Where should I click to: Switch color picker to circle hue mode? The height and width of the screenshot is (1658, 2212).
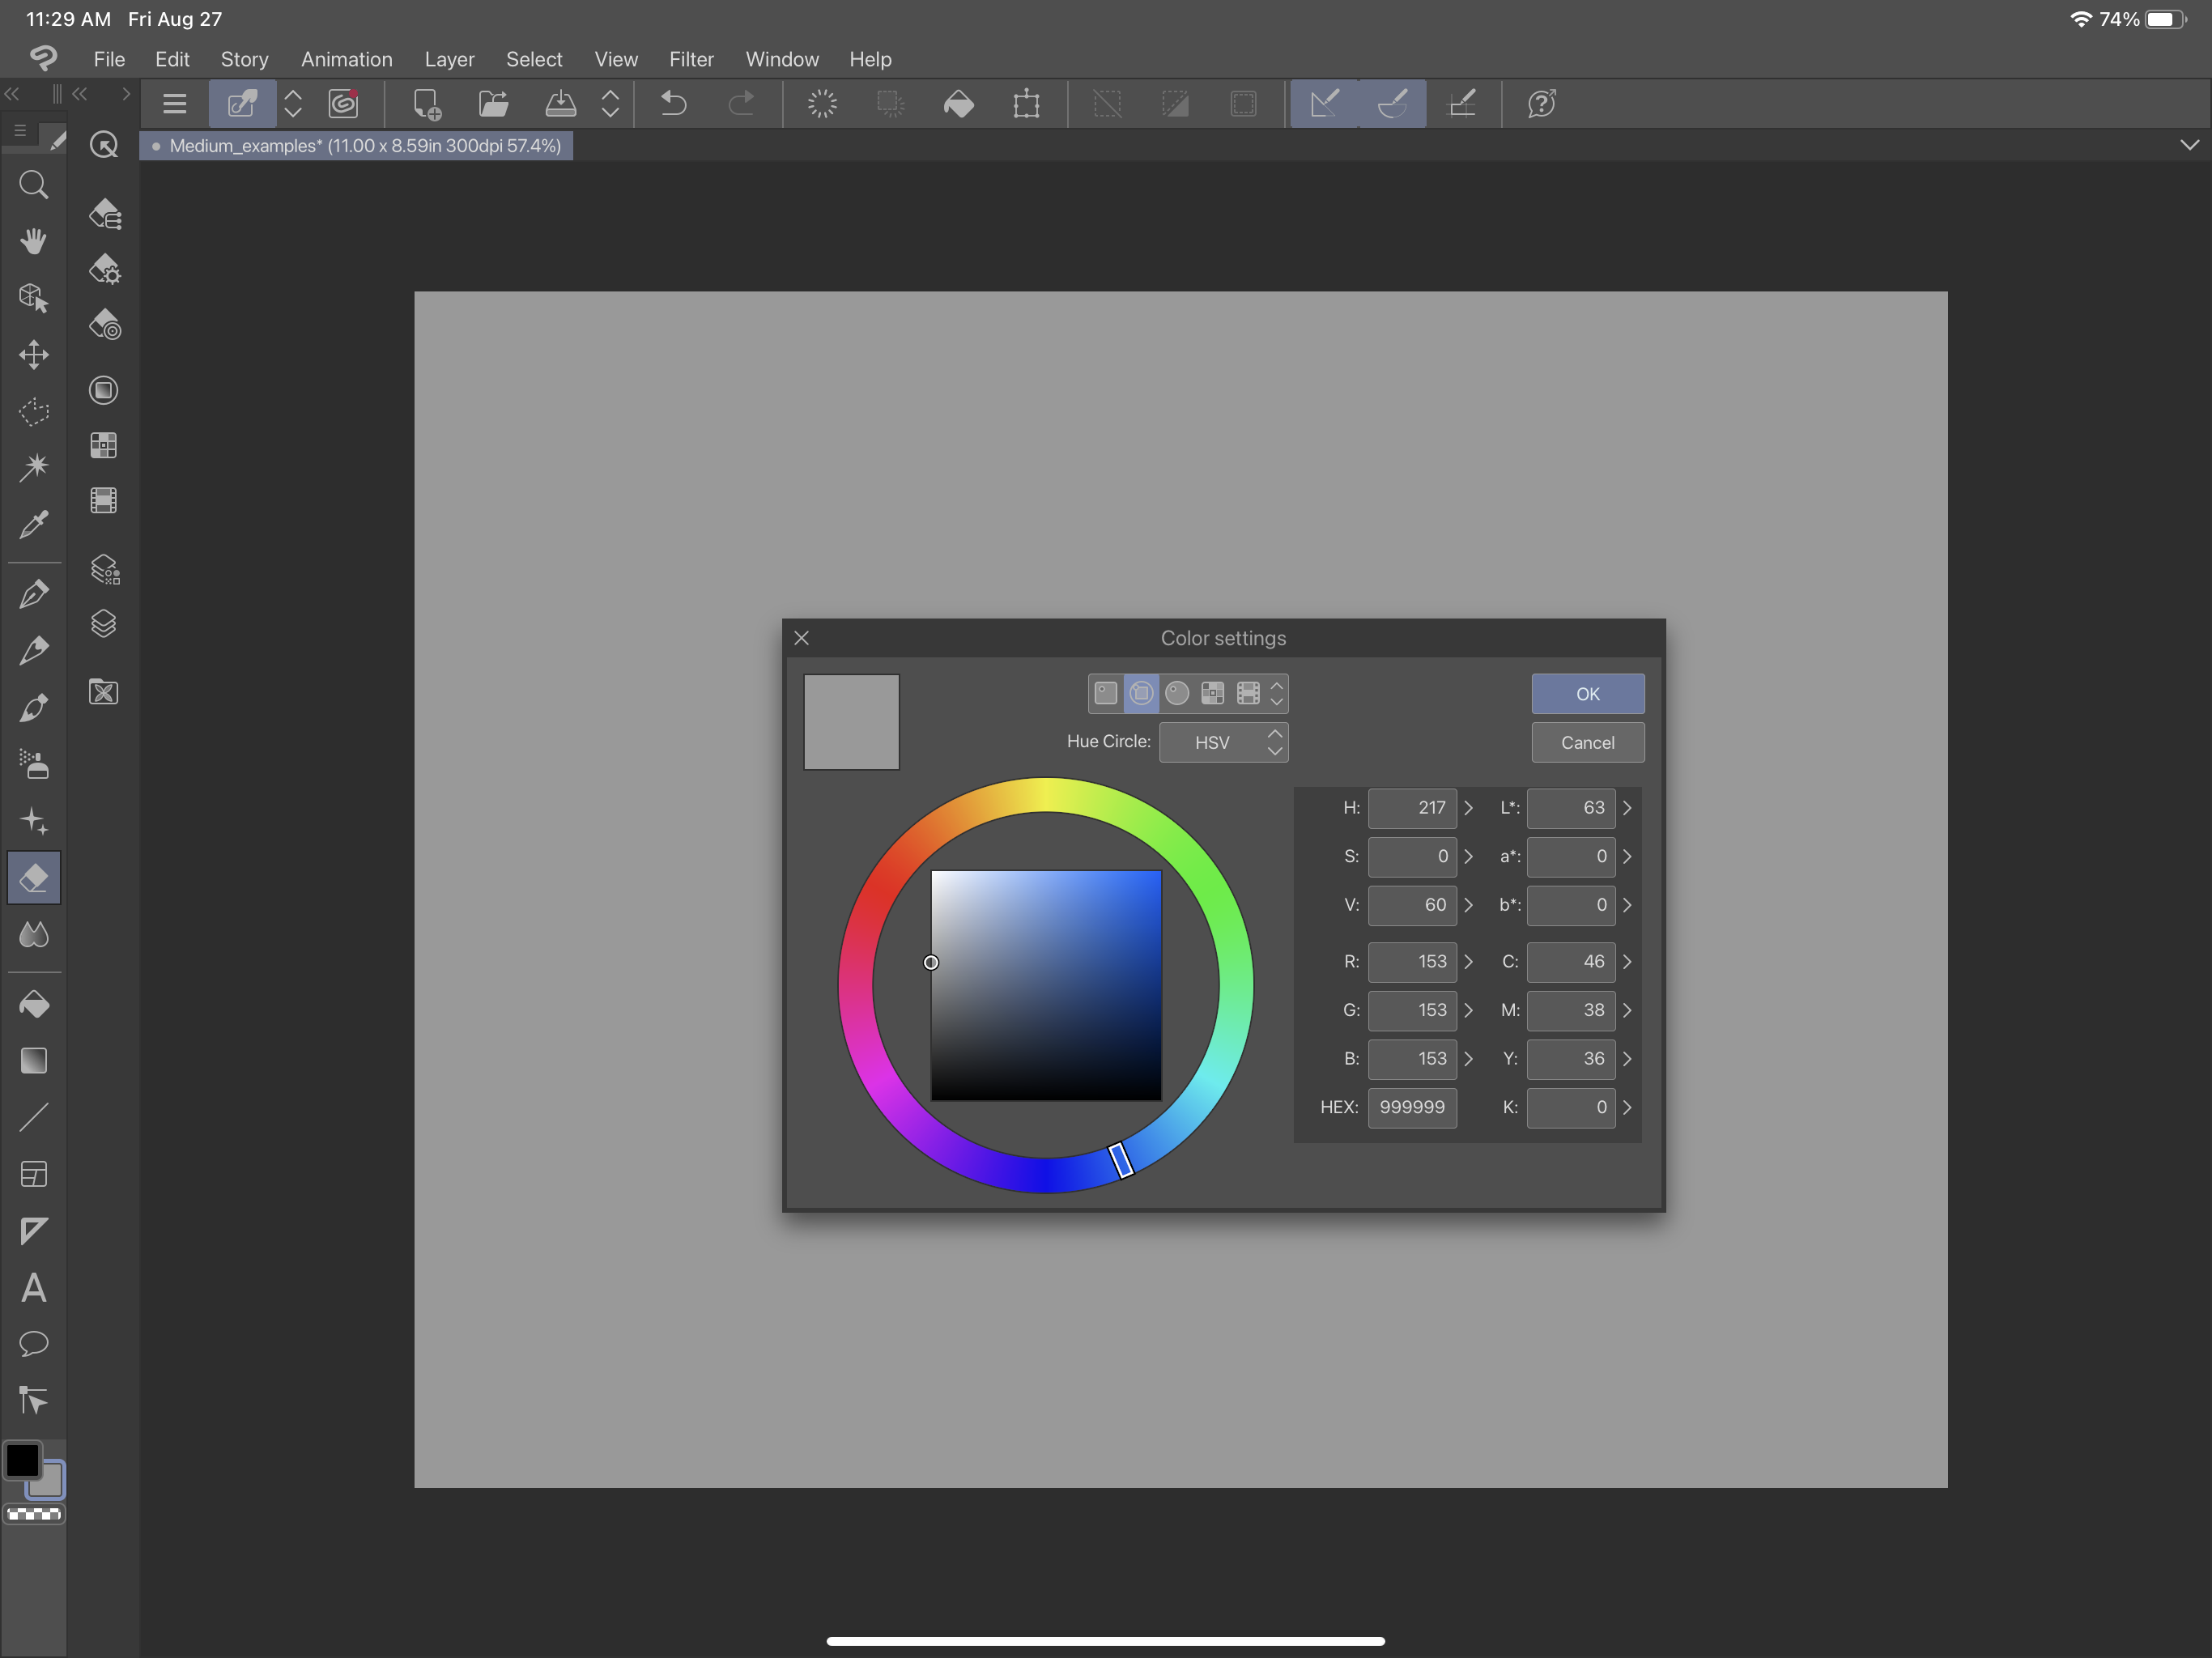pyautogui.click(x=1177, y=693)
